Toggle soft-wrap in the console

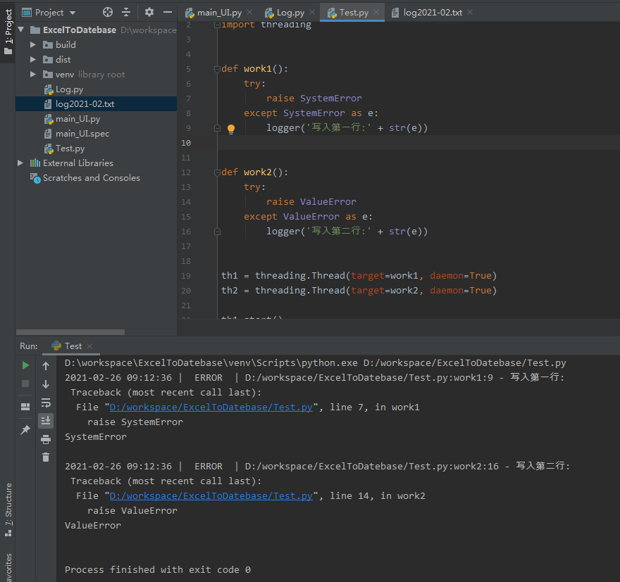pos(46,403)
